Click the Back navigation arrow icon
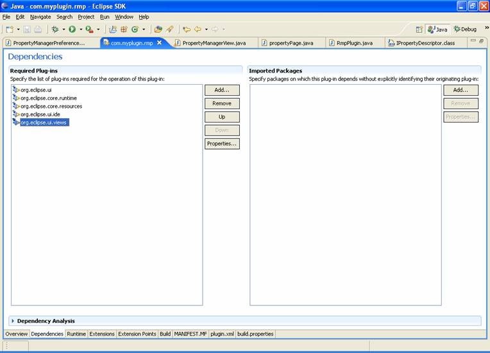490x353 pixels. [198, 30]
